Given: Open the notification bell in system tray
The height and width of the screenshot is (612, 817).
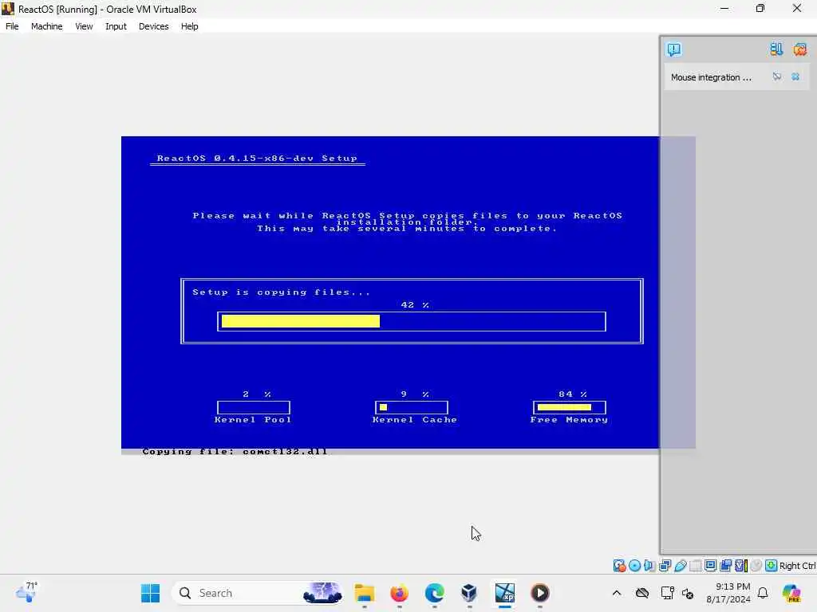Looking at the screenshot, I should pyautogui.click(x=763, y=593).
